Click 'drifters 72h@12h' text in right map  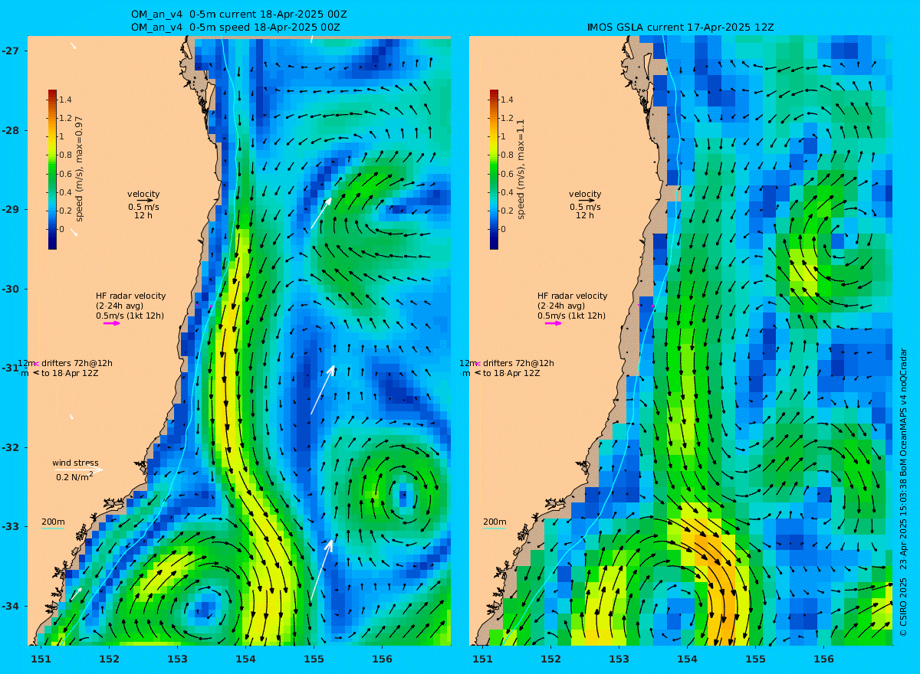(x=518, y=363)
